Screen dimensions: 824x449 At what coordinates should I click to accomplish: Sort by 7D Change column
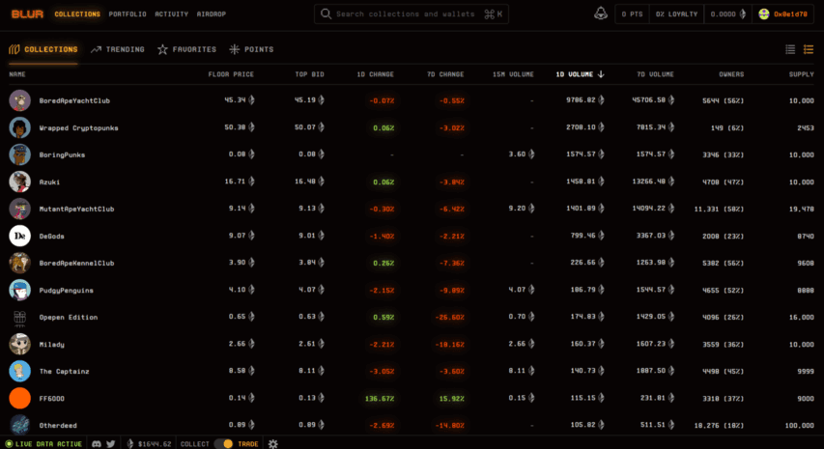(x=445, y=74)
